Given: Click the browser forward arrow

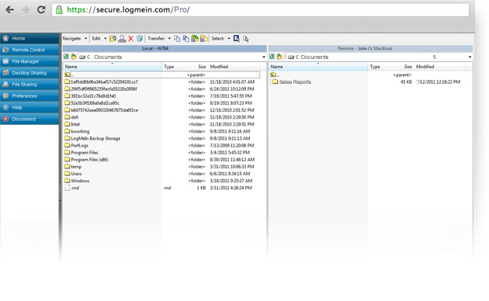Looking at the screenshot, I should 26,9.
